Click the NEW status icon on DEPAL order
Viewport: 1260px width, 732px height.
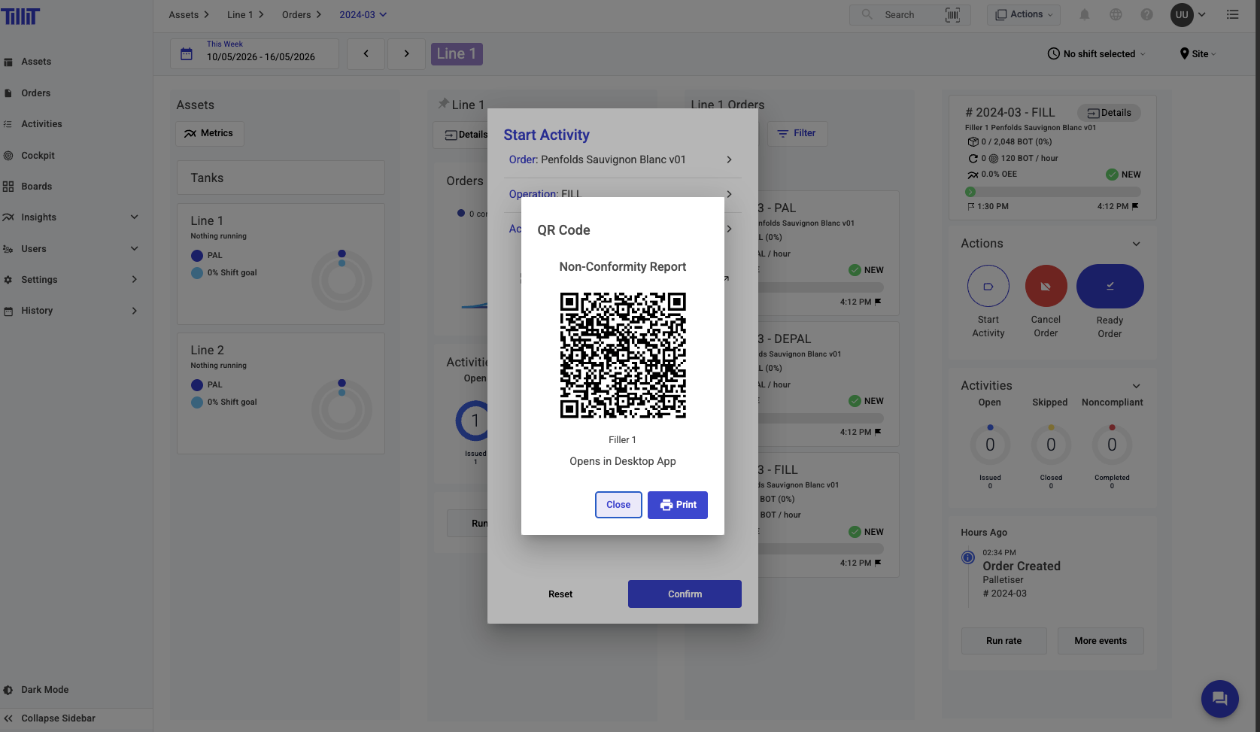(855, 401)
